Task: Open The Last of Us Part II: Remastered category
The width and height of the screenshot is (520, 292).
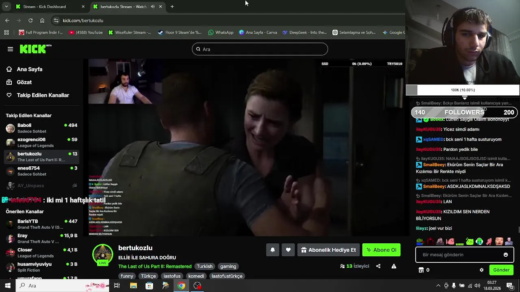Action: (x=155, y=266)
